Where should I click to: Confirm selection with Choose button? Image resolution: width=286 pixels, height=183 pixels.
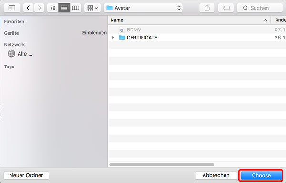261,175
